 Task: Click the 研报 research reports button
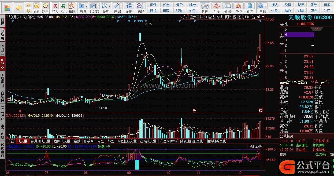pos(153,11)
